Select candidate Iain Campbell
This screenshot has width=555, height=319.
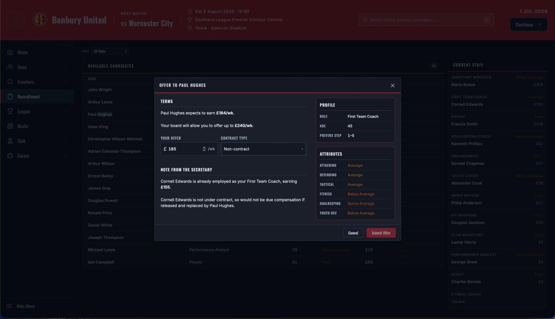(x=101, y=262)
